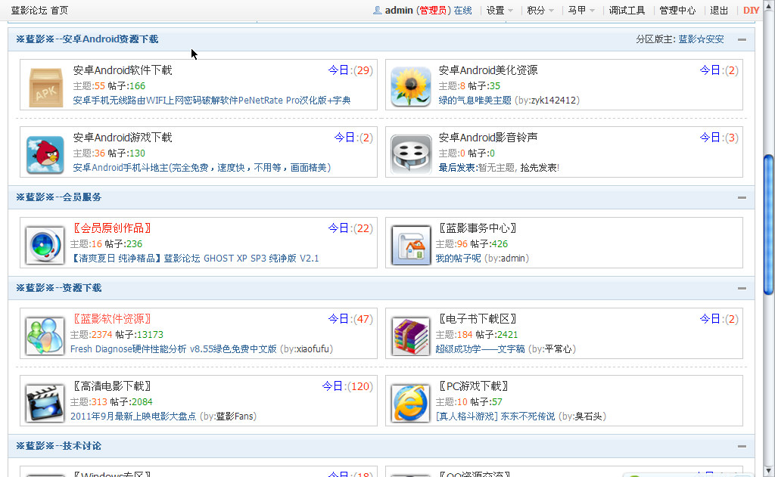
Task: Collapse the 安卓Android资源下载 section
Action: click(x=742, y=39)
